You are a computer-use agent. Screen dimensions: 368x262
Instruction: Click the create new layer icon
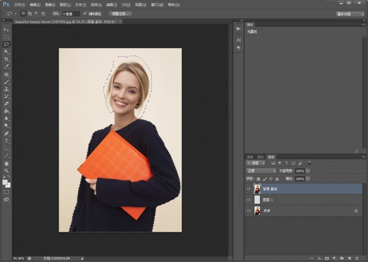coord(349,258)
